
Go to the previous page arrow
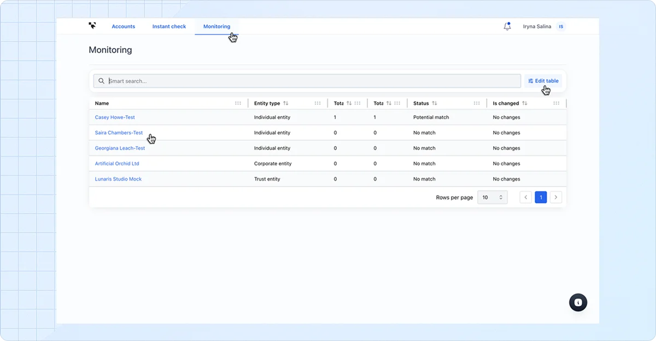pos(526,198)
